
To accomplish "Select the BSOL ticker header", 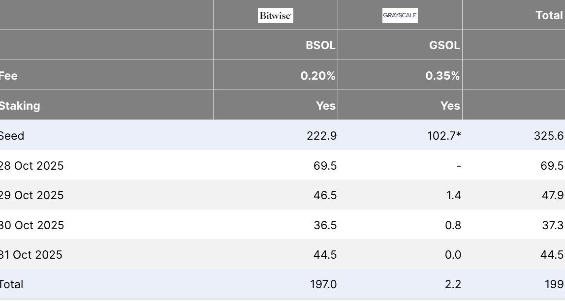I will point(320,46).
